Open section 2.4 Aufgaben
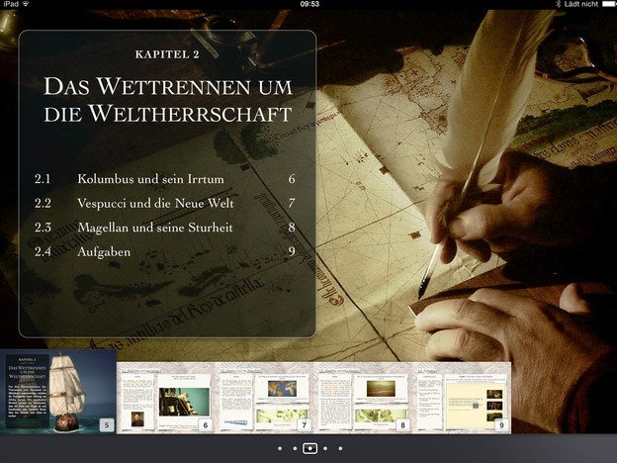Screen dimensions: 617x463 (x=104, y=253)
